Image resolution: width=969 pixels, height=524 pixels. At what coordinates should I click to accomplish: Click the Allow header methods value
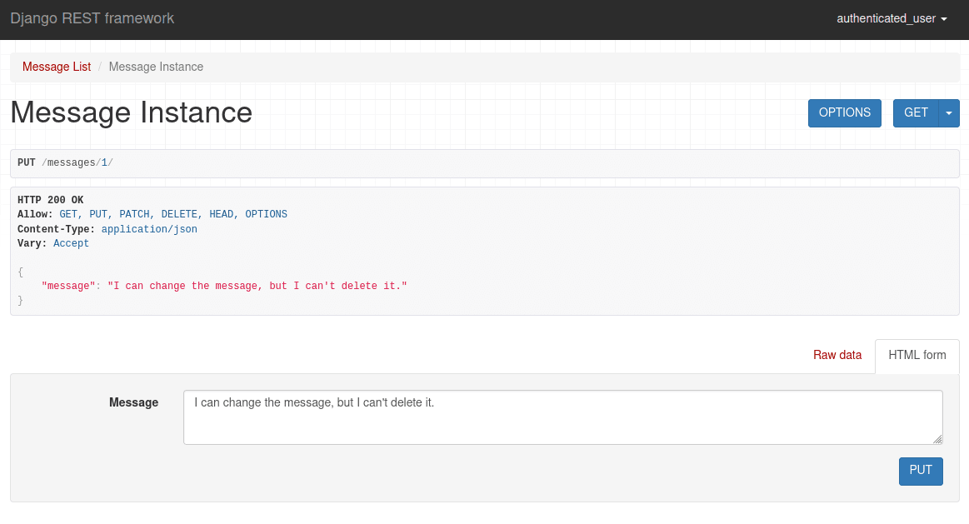(173, 214)
